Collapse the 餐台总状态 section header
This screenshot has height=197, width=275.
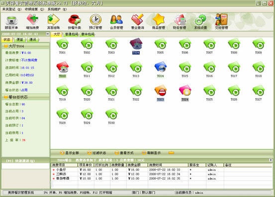coord(25,97)
